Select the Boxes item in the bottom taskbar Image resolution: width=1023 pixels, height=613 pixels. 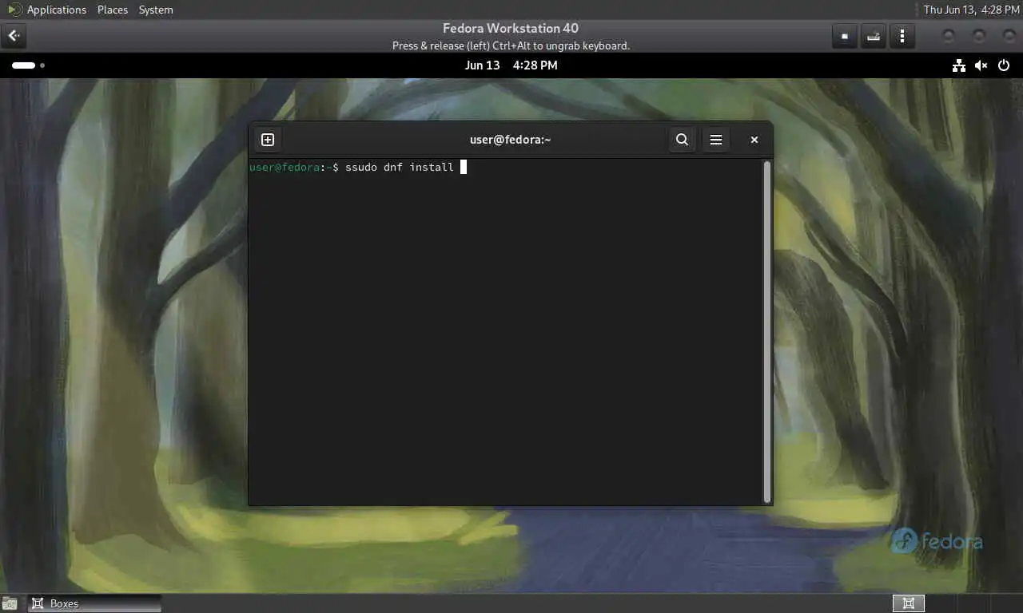click(94, 603)
